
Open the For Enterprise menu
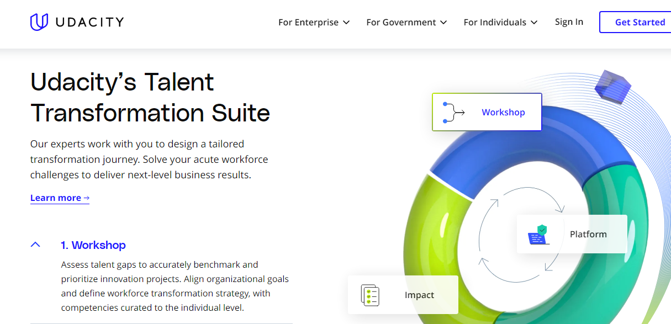tap(314, 22)
